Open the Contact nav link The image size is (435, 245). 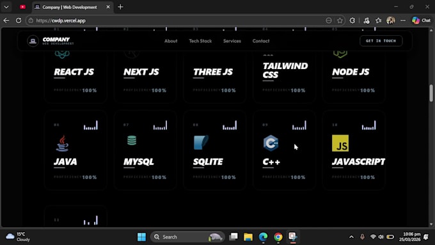coord(261,41)
